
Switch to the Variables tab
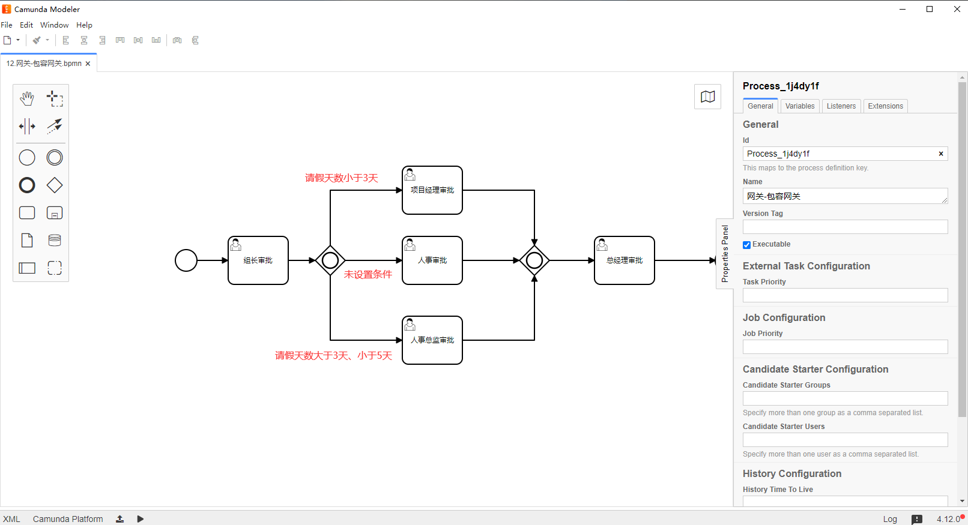[800, 106]
